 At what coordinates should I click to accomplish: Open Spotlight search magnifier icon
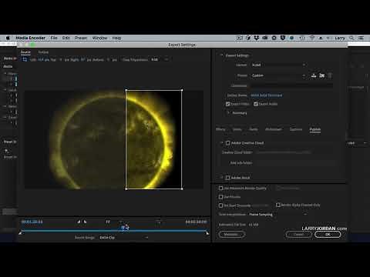click(351, 38)
